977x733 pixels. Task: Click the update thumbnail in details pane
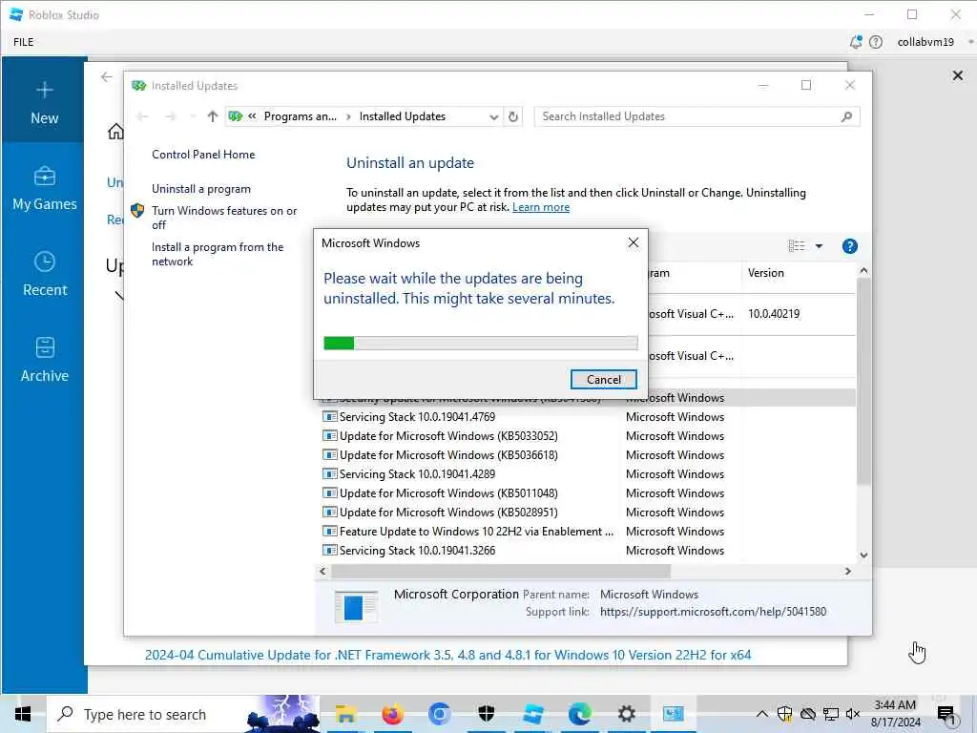coord(356,606)
